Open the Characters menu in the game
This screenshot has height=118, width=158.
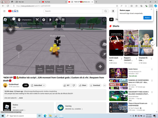[x=25, y=20]
